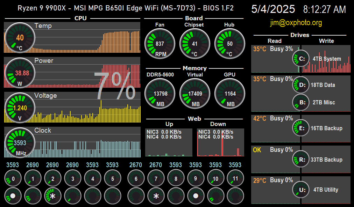Click the CPU Voltage gauge dial
This screenshot has height=207, width=354.
click(20, 108)
